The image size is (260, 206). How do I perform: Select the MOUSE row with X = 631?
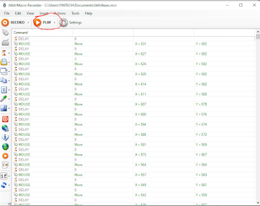133,44
